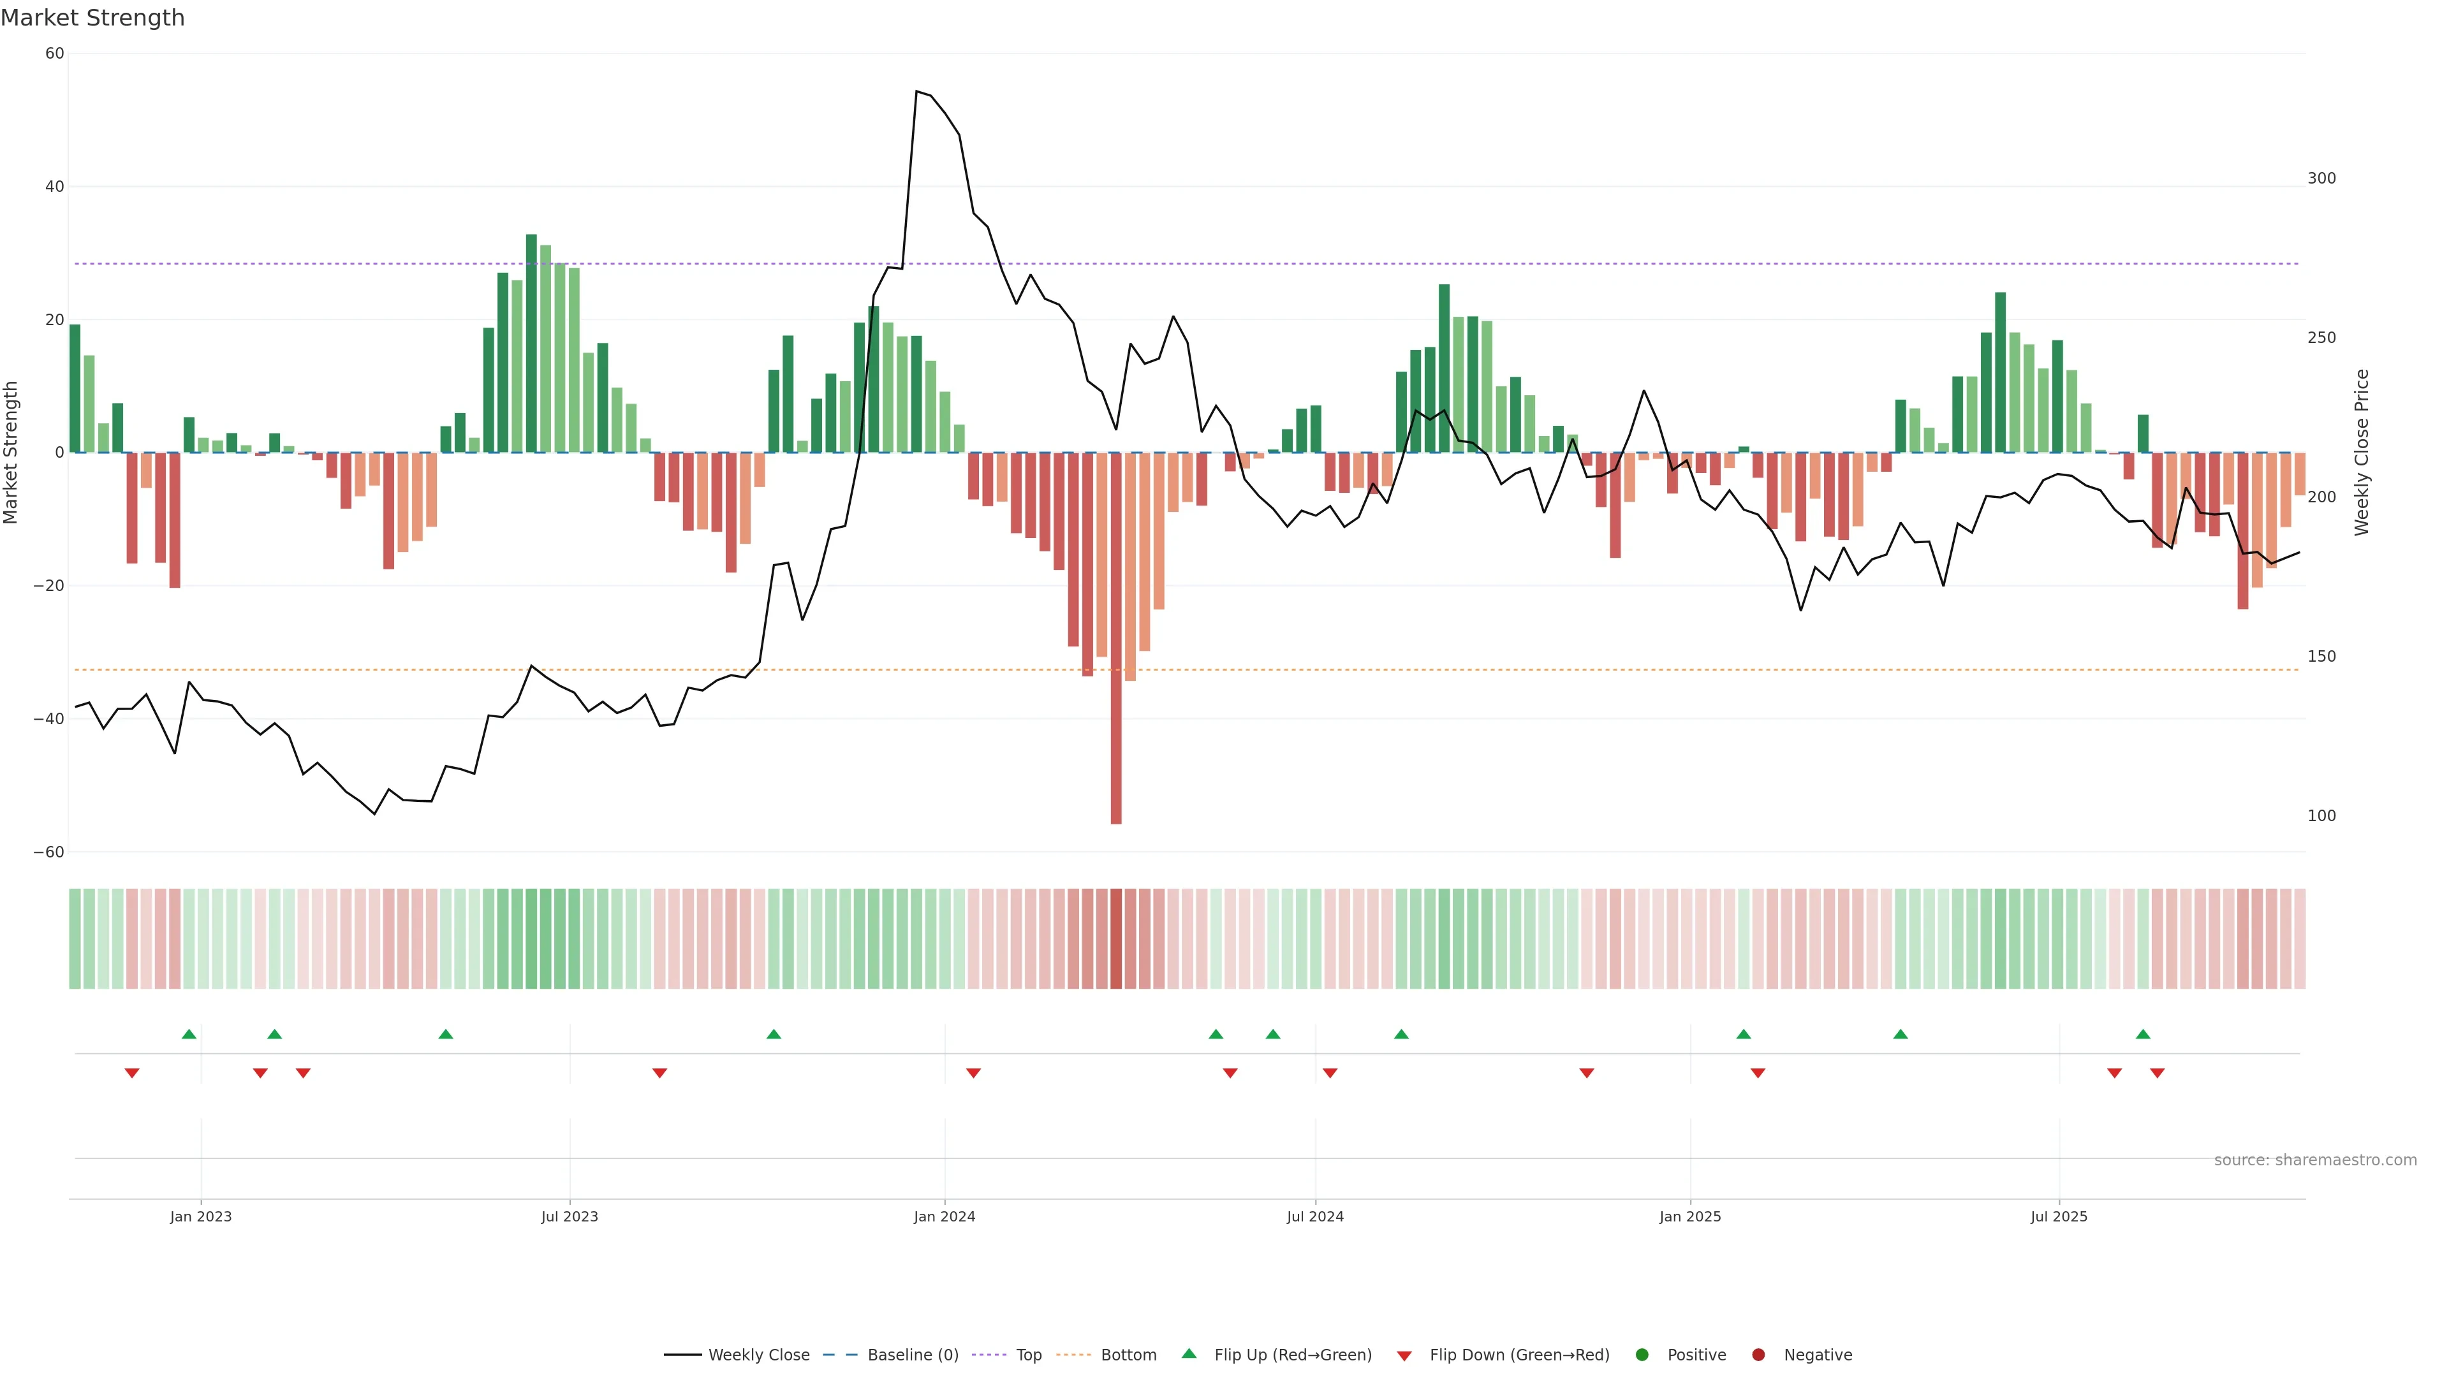
Task: Click the leftmost green flip-up triangle marker
Action: [189, 1034]
